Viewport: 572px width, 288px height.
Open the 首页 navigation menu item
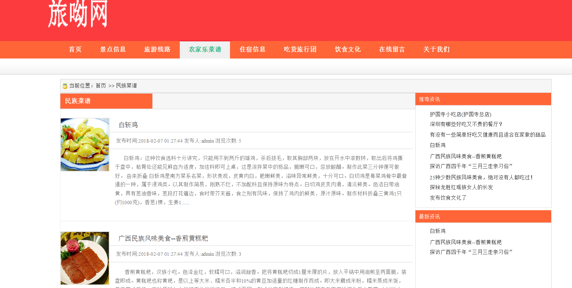[75, 49]
